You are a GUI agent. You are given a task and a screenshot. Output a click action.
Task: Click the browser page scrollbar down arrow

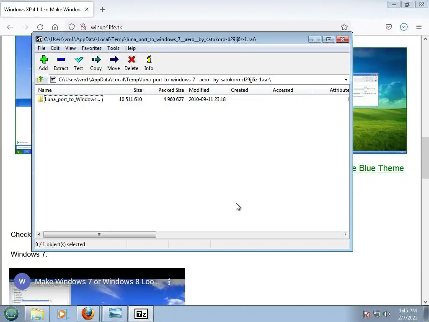[425, 302]
